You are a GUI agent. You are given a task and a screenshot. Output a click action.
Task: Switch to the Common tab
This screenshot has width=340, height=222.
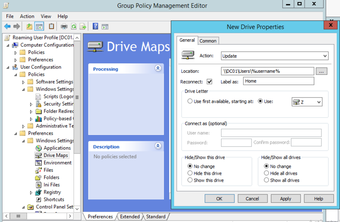point(208,41)
